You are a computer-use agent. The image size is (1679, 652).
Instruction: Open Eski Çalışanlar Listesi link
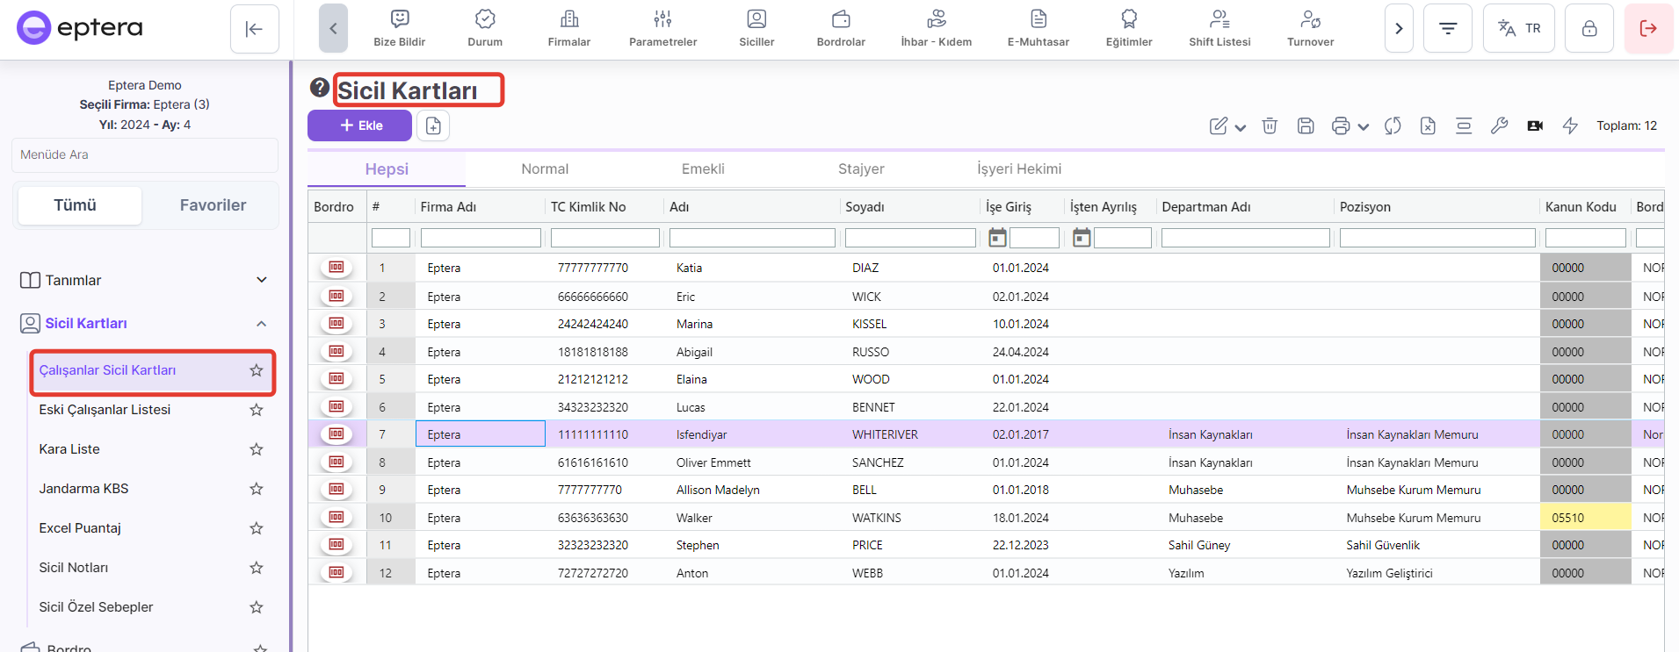click(105, 410)
